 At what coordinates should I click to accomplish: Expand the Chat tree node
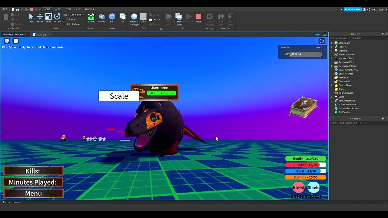tap(332, 97)
